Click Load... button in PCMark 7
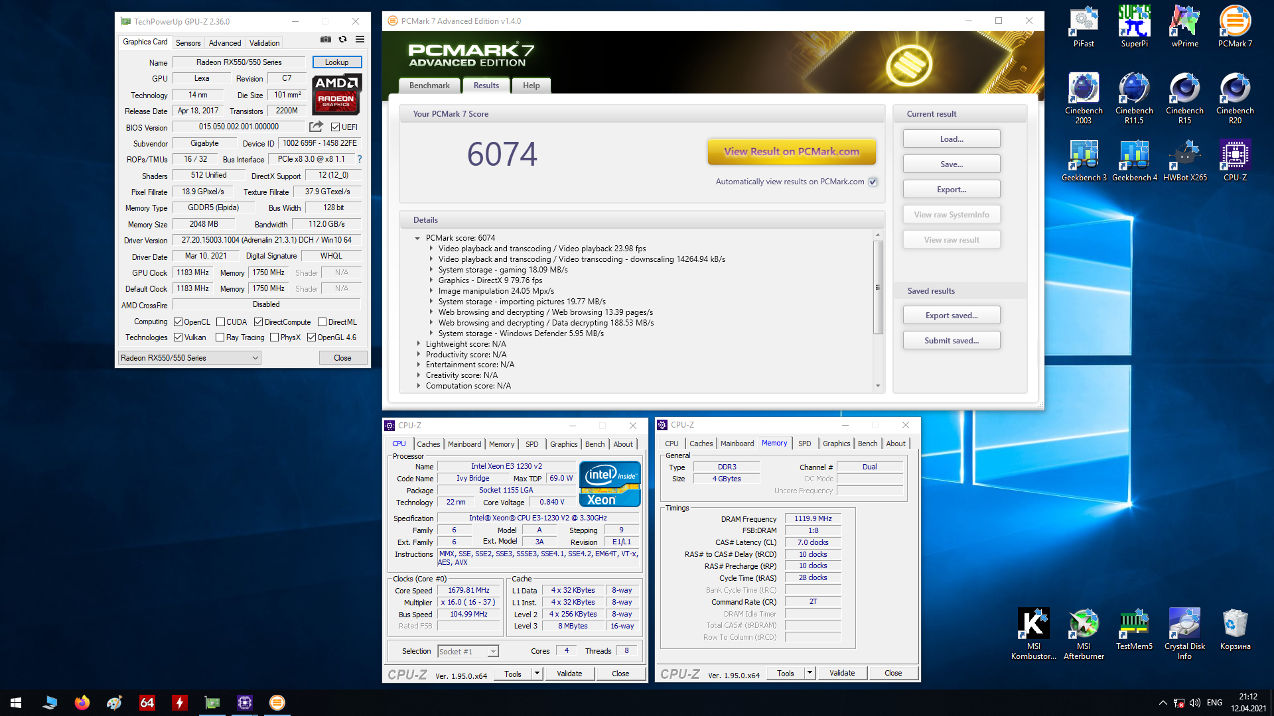The image size is (1274, 716). [952, 139]
